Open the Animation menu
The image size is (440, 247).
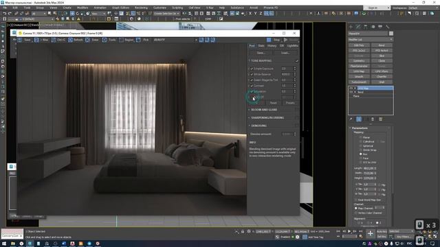100,8
